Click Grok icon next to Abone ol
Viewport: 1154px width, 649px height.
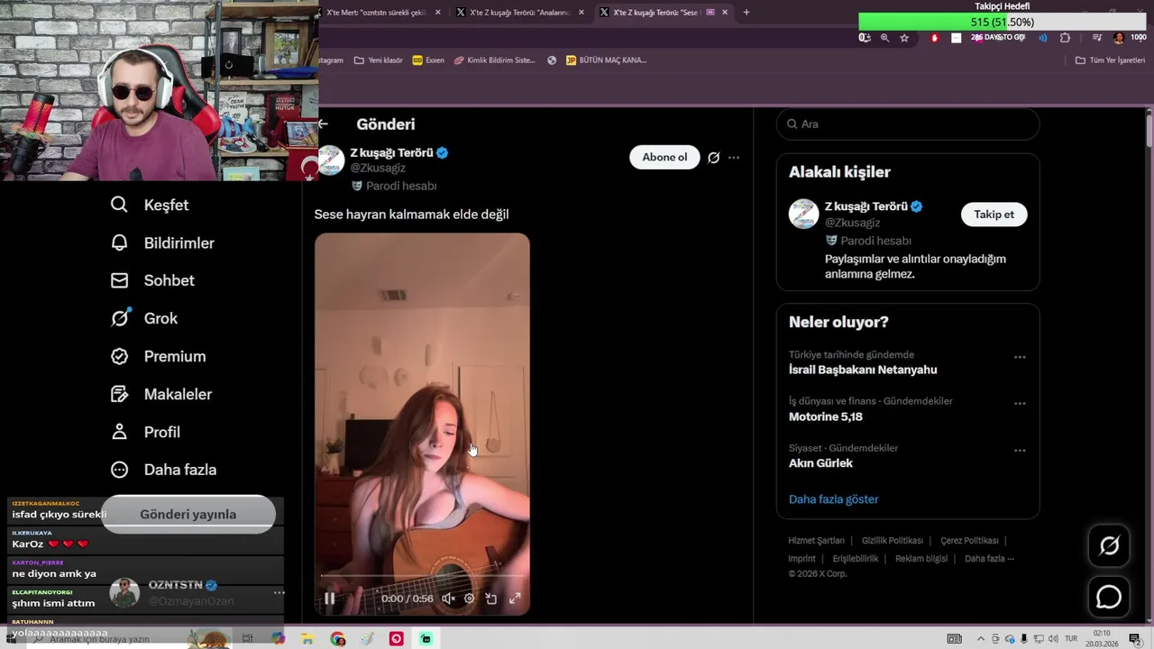pos(713,157)
